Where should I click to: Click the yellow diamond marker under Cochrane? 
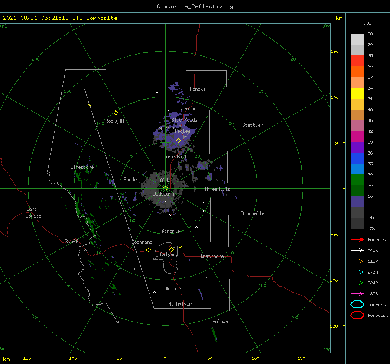[148, 250]
